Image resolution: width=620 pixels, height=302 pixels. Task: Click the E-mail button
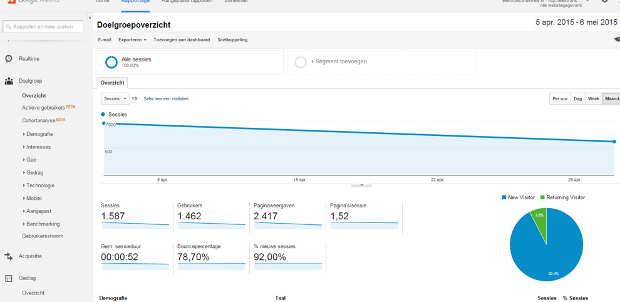(x=105, y=40)
